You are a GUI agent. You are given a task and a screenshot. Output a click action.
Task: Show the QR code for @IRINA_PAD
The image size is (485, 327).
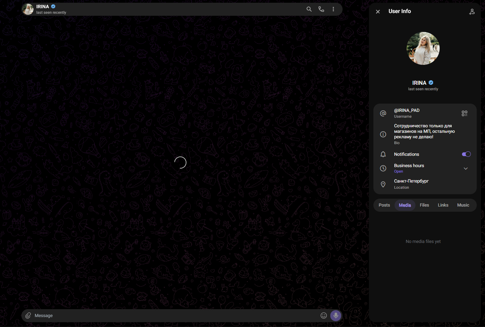[x=464, y=113]
